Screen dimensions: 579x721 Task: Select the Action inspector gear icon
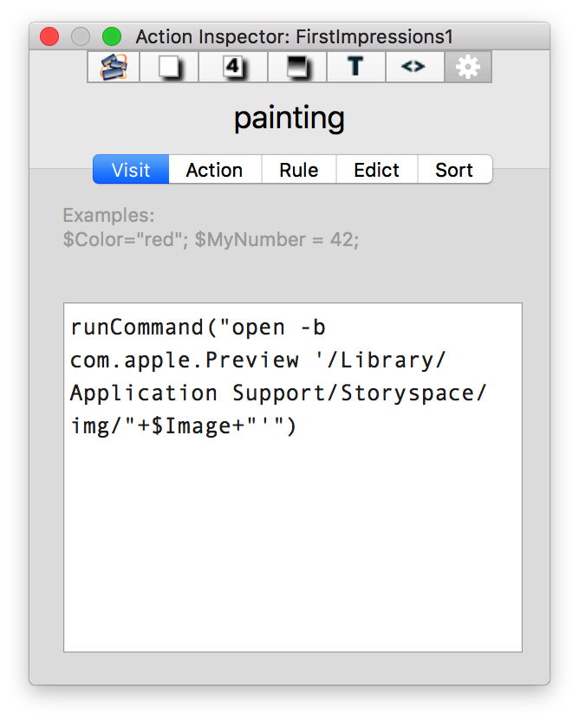(468, 67)
